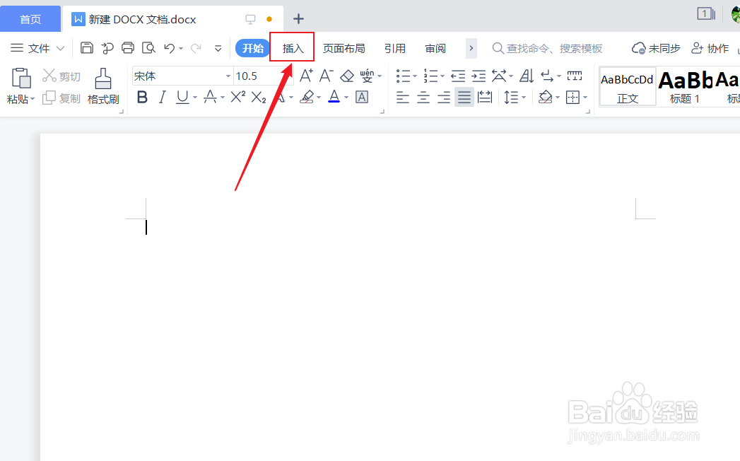Image resolution: width=740 pixels, height=461 pixels.
Task: Increase paragraph indent
Action: click(x=478, y=76)
